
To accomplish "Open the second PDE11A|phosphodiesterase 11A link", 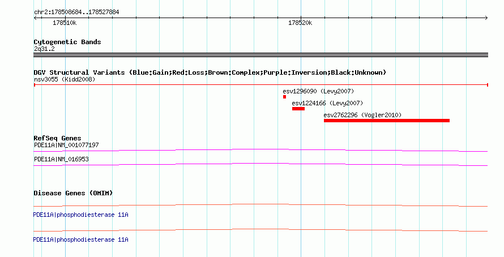I will click(80, 239).
